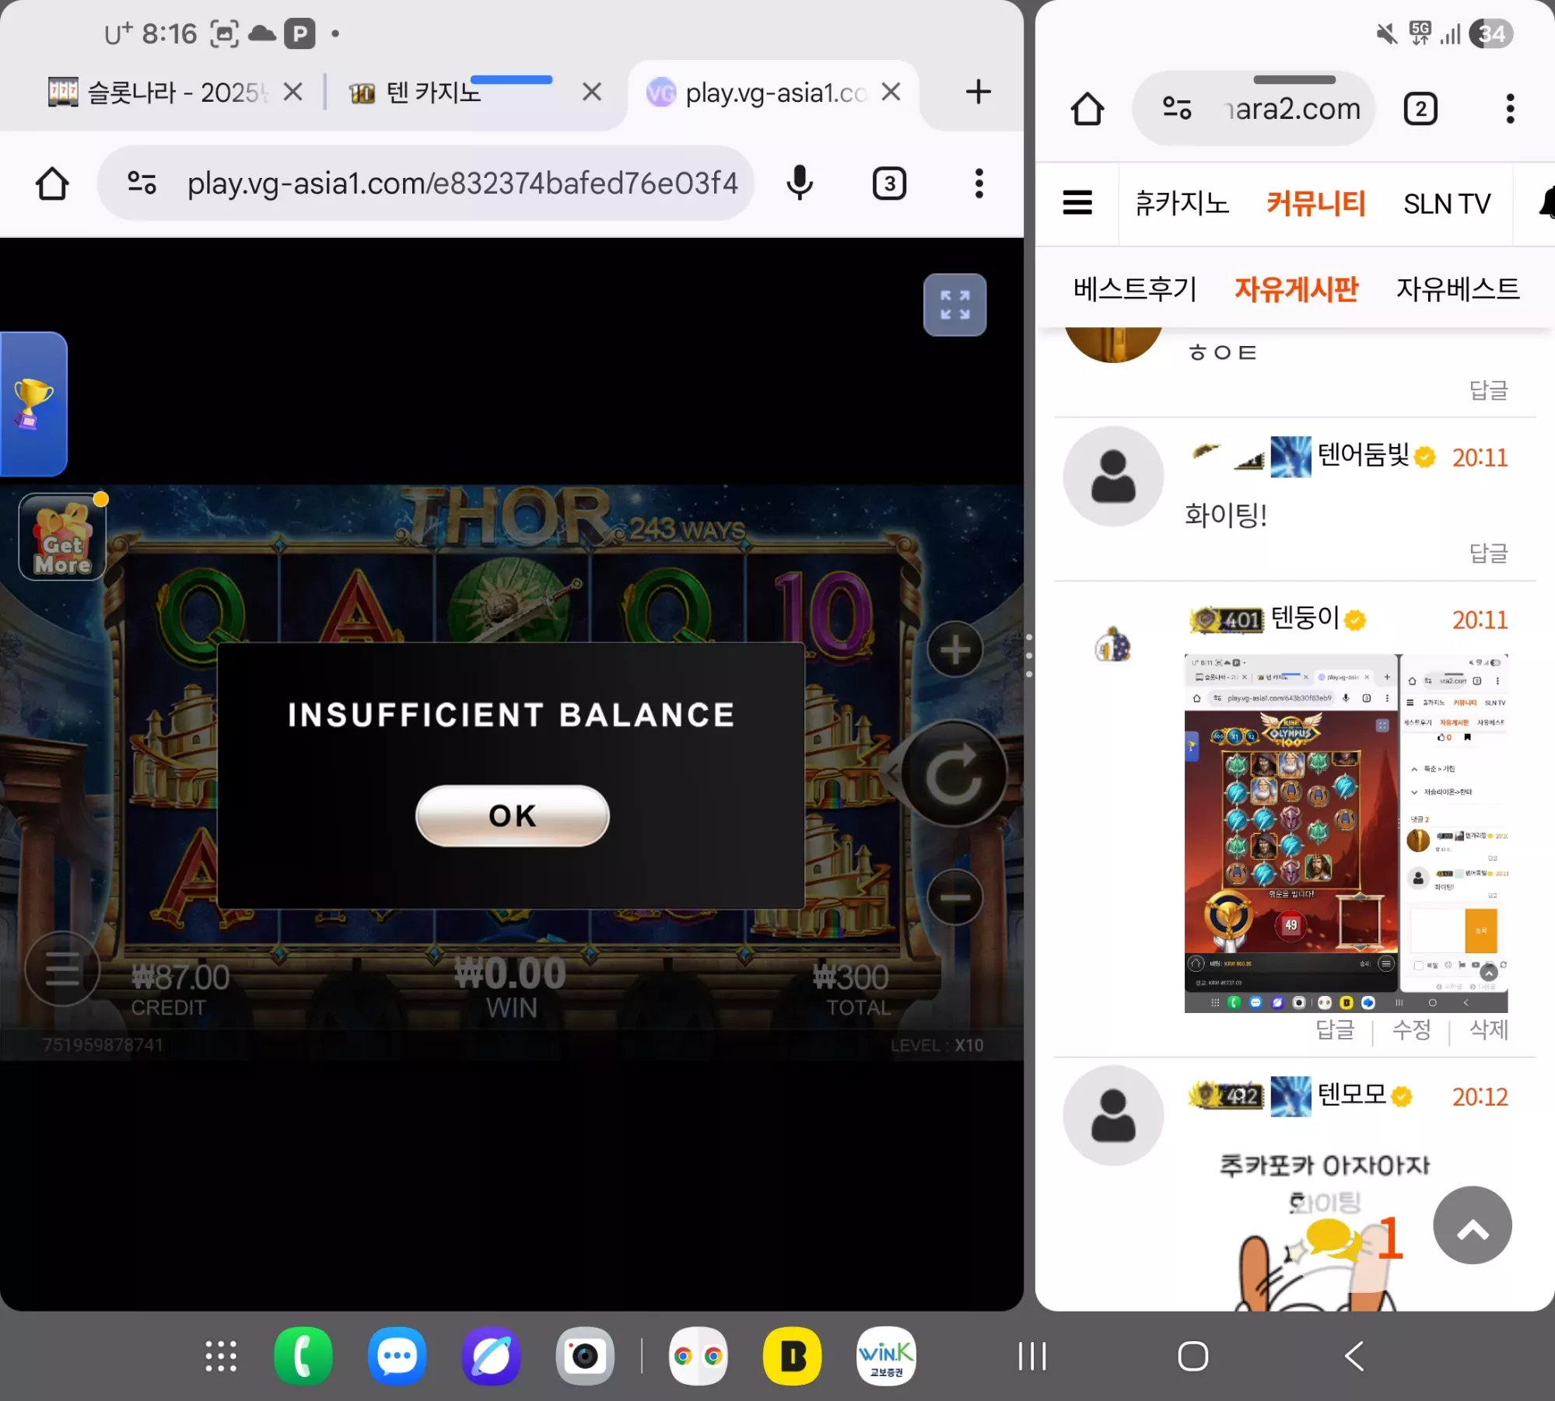Switch to 베스트후기 board tab

1135,289
